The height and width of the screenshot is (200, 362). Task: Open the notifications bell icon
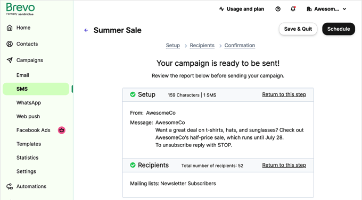293,9
